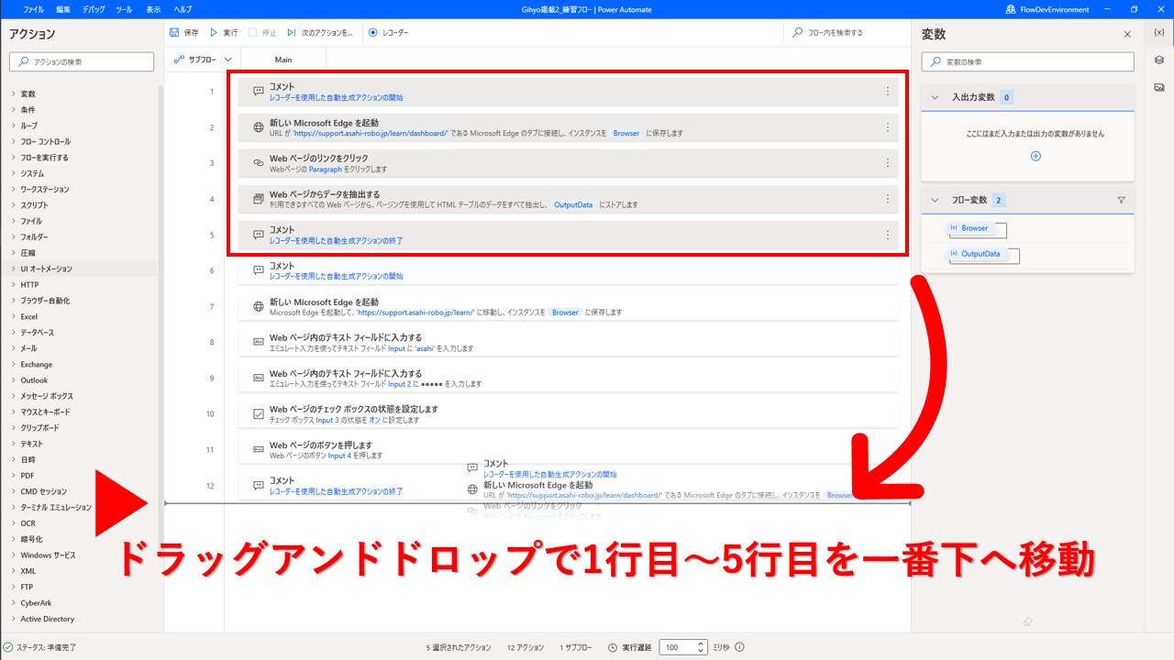Viewport: 1174px width, 660px height.
Task: Open more options for row 1 コメント
Action: coord(887,91)
